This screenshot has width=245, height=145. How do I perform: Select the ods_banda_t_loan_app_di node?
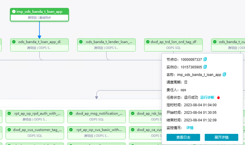click(x=39, y=45)
